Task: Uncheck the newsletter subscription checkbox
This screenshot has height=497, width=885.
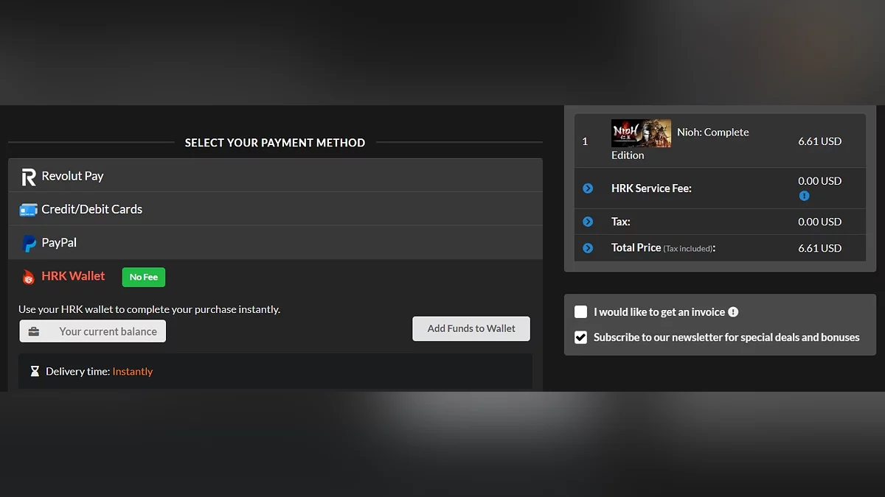Action: click(581, 337)
